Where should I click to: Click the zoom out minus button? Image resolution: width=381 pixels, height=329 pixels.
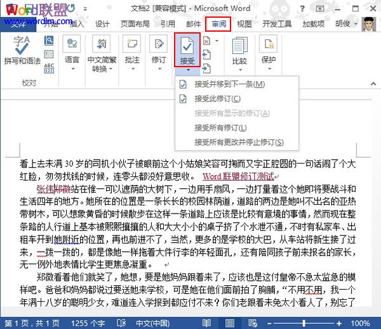pyautogui.click(x=269, y=323)
